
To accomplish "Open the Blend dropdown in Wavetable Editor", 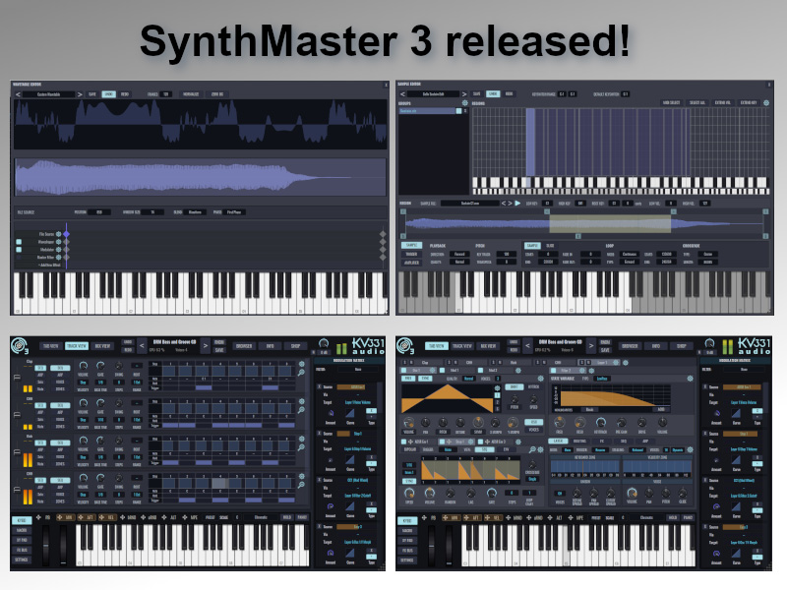I will click(x=195, y=212).
